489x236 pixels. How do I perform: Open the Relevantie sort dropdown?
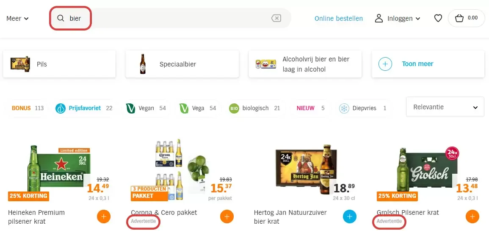click(445, 107)
